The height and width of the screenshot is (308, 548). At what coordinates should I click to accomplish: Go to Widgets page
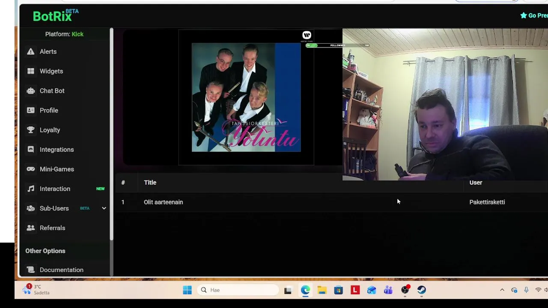tap(51, 71)
